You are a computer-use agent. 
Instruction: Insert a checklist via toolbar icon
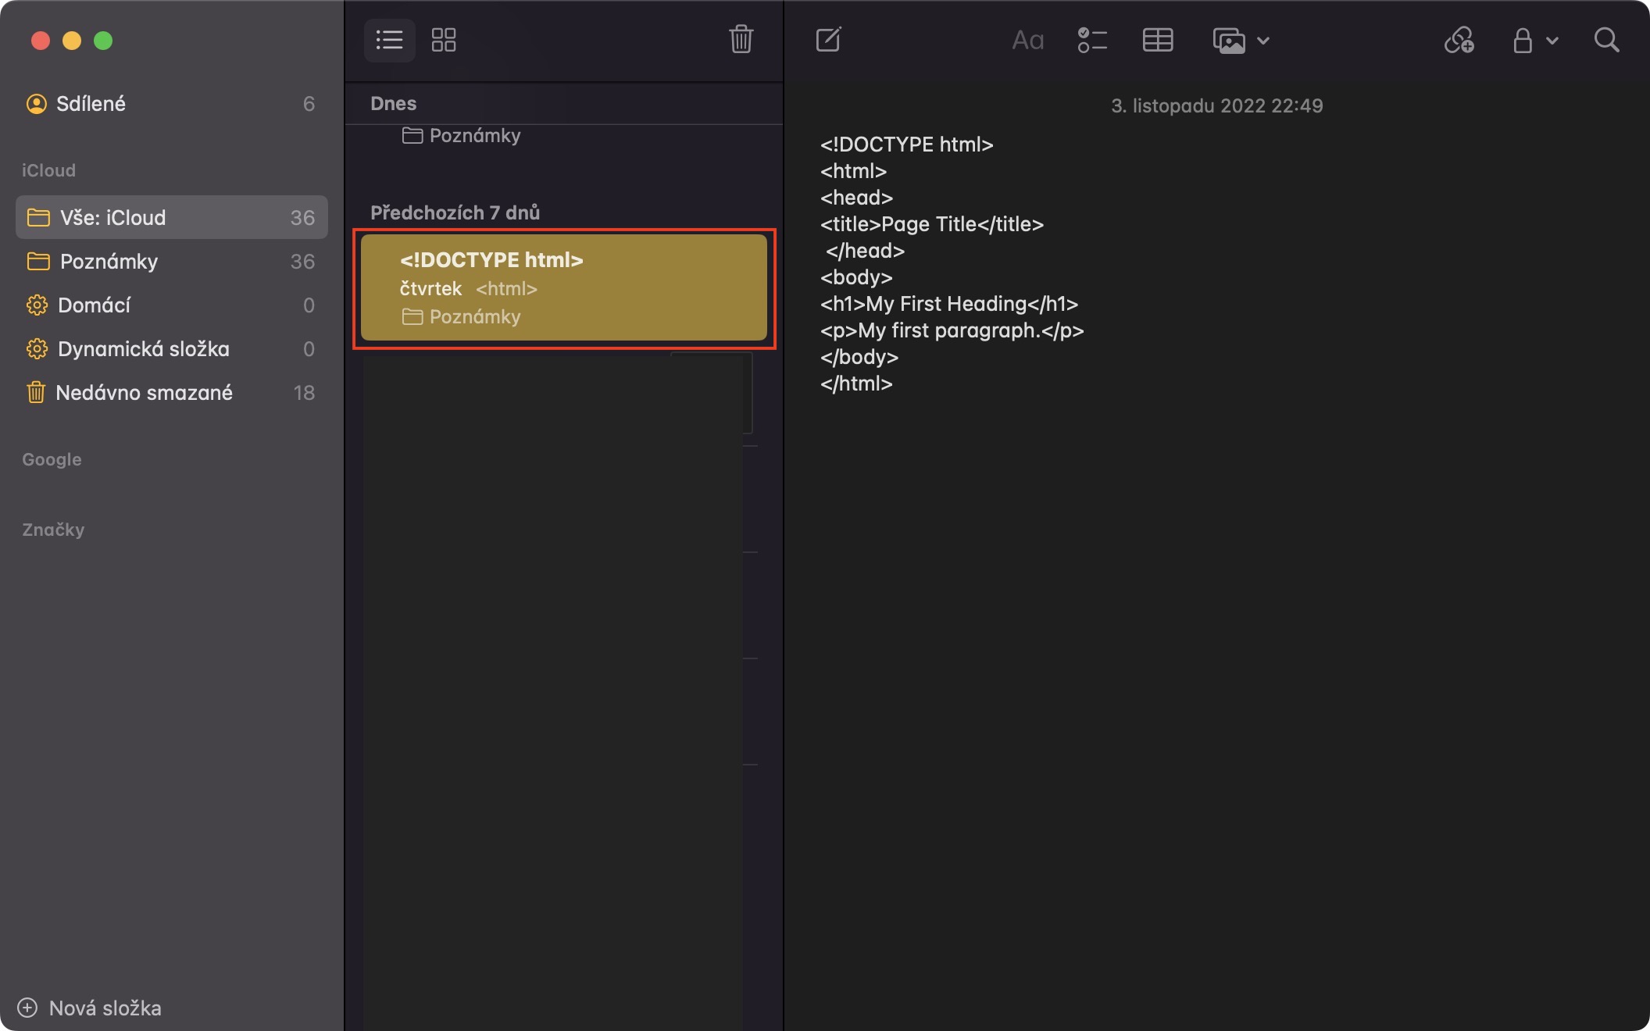coord(1091,40)
